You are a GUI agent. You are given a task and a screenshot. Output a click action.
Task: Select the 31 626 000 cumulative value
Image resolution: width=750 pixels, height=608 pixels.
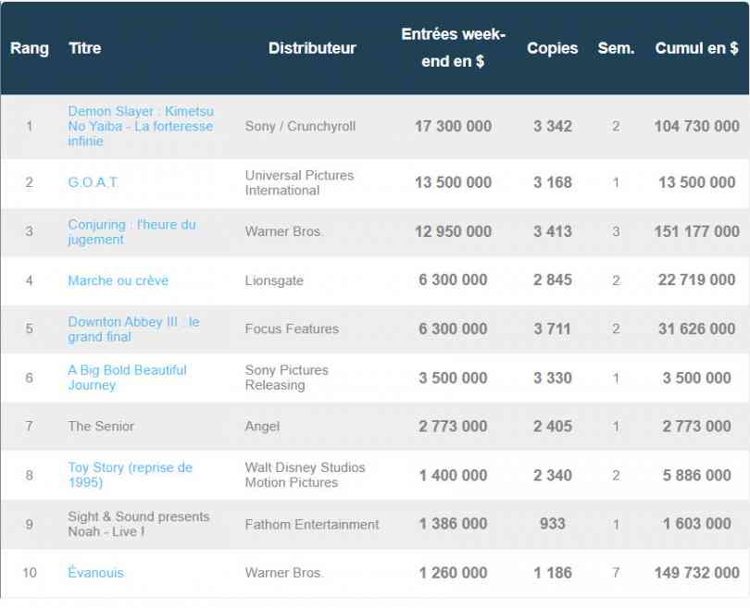[x=697, y=329]
